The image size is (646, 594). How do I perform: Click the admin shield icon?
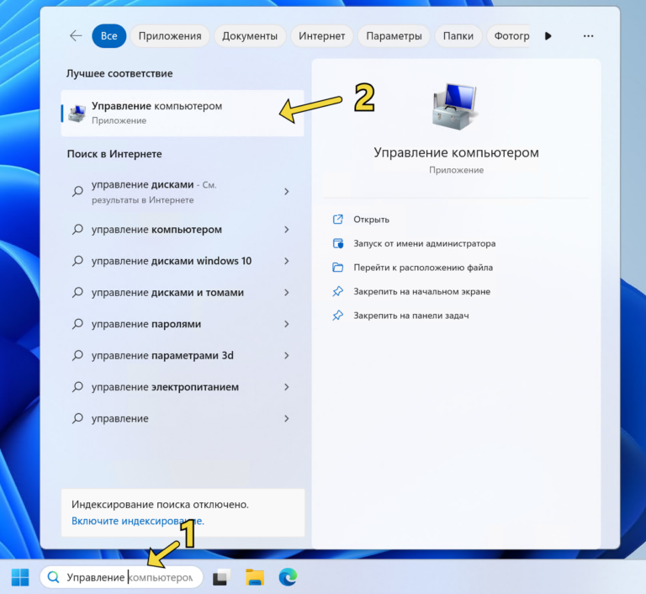[x=338, y=244]
